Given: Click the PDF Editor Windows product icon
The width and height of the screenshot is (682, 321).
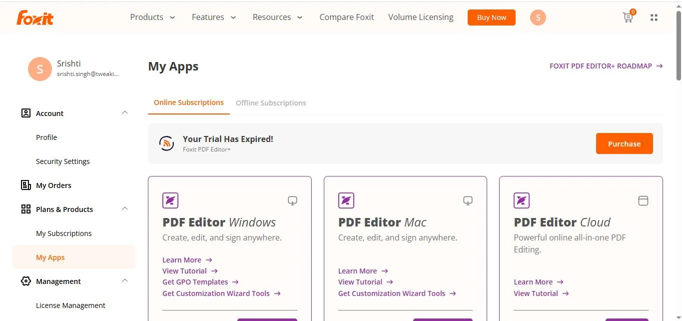Looking at the screenshot, I should tap(170, 200).
